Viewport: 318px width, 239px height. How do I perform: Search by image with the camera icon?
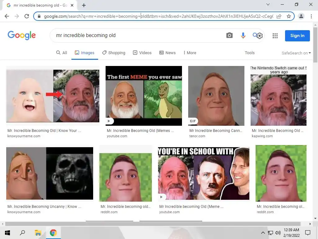[x=229, y=35]
